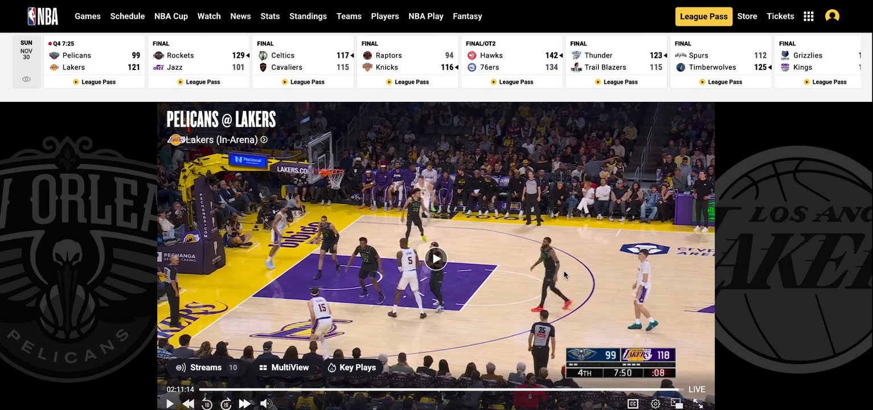Image resolution: width=873 pixels, height=410 pixels.
Task: Click League Pass link under Celtics-Cavaliers
Action: point(303,82)
